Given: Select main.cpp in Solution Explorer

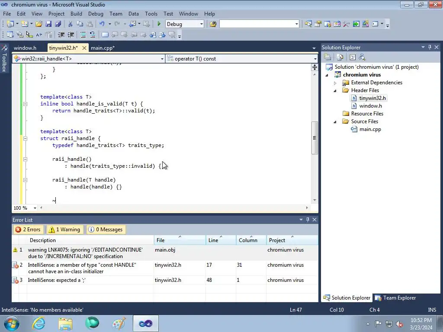Looking at the screenshot, I should coord(370,129).
